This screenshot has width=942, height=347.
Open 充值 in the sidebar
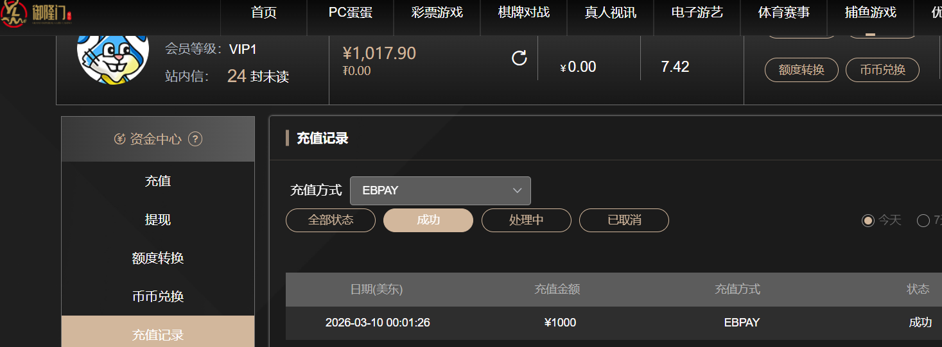pos(158,181)
